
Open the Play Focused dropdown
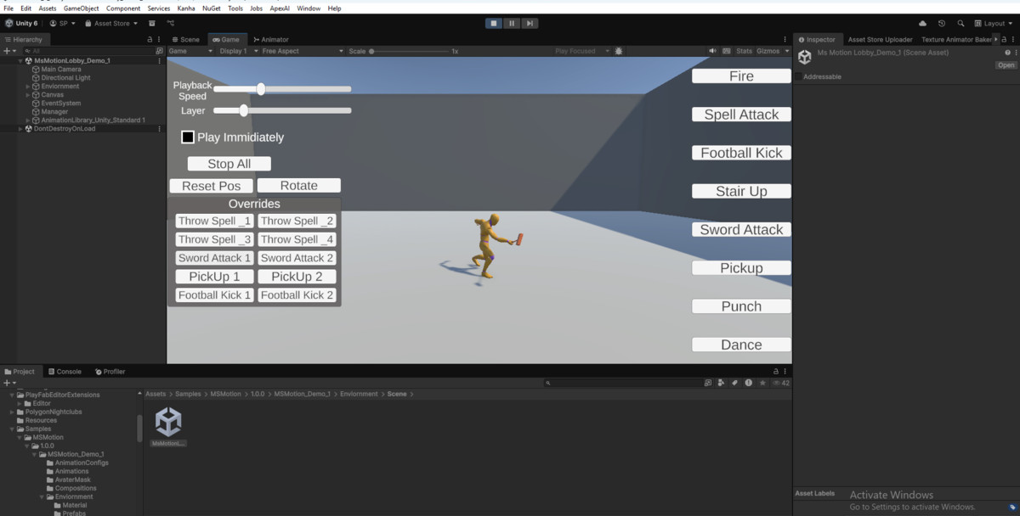[582, 51]
